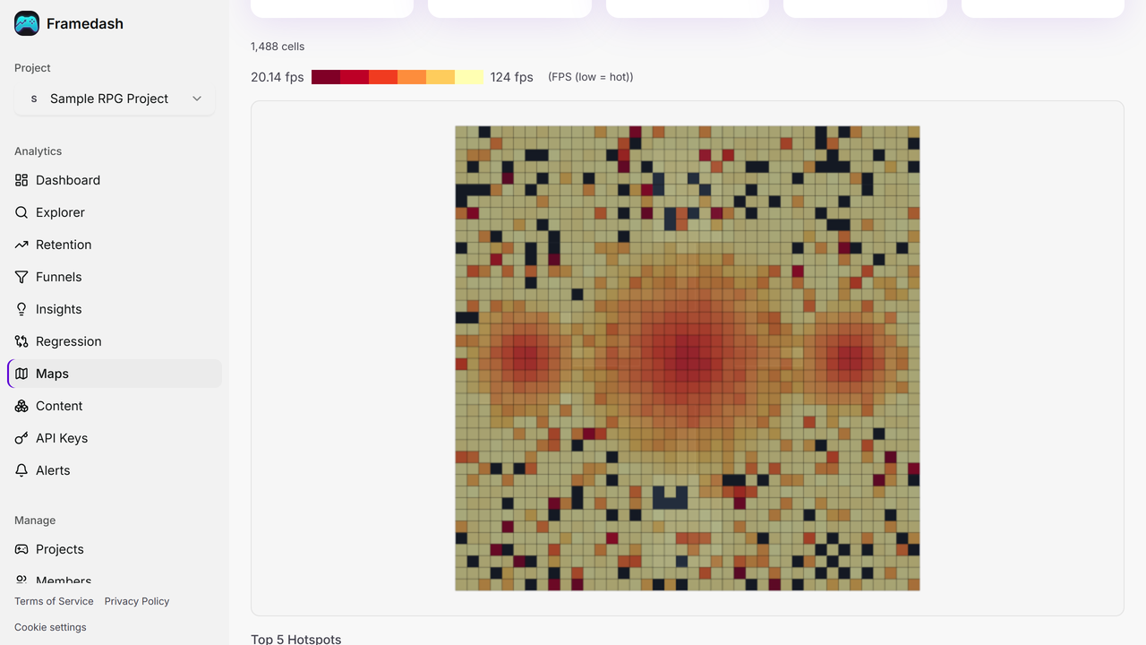Screen dimensions: 1146x645
Task: Select the pale yellow legend swatch
Action: (x=469, y=77)
